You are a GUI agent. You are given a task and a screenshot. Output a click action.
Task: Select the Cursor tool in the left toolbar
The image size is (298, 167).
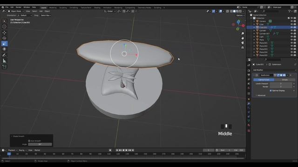(4, 27)
